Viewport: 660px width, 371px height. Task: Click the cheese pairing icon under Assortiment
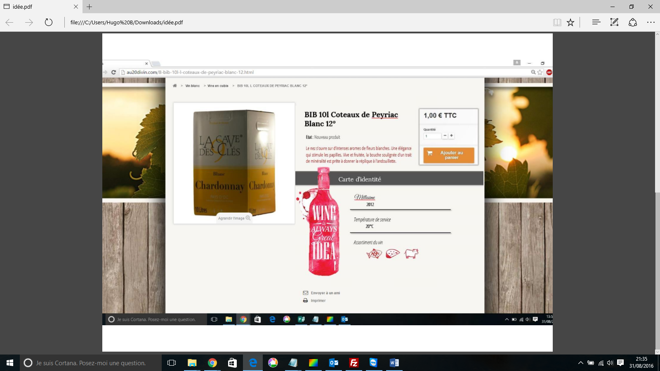pyautogui.click(x=393, y=254)
